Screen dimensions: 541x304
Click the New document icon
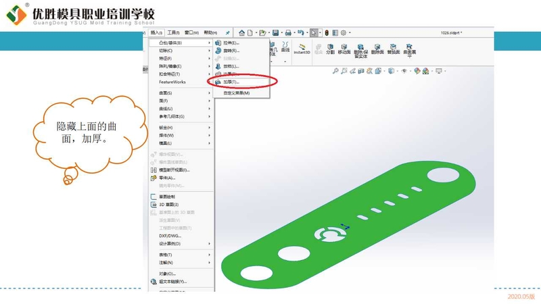tap(250, 32)
